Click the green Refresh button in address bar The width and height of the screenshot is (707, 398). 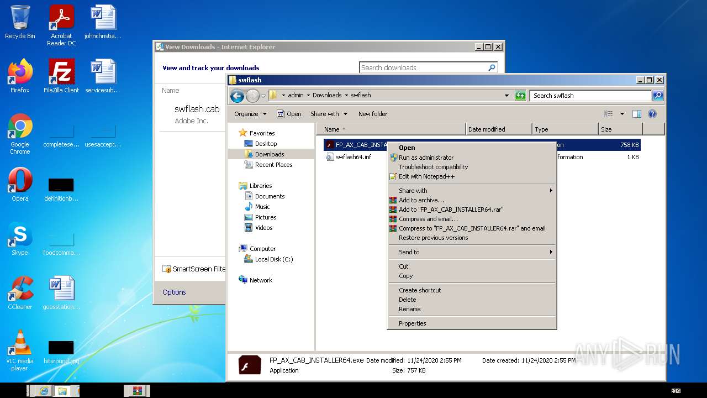click(520, 96)
